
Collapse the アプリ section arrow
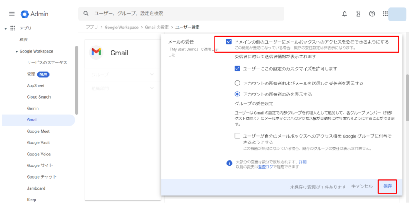coord(5,29)
